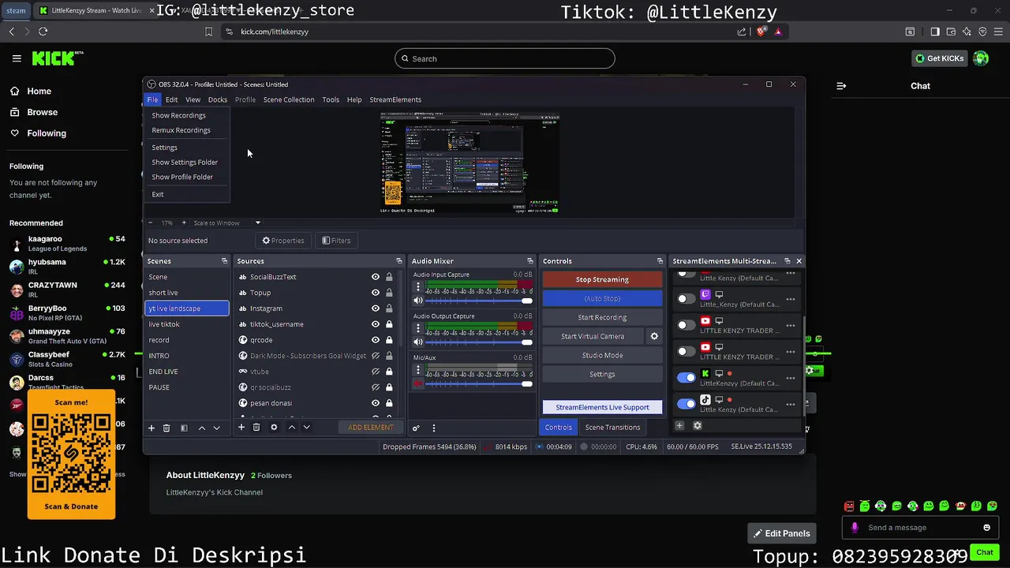Viewport: 1010px width, 568px height.
Task: Click Start Recording button
Action: (602, 317)
